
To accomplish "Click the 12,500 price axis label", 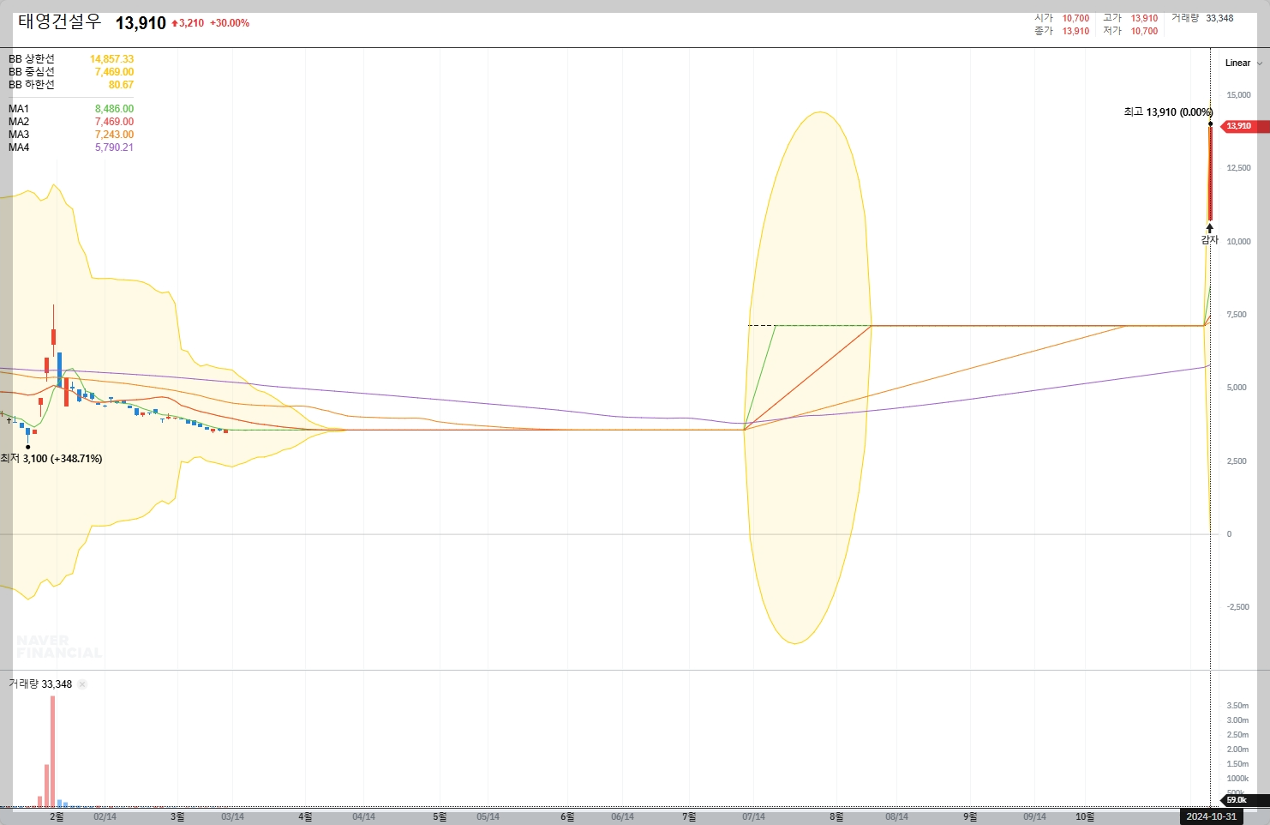I will [1238, 168].
